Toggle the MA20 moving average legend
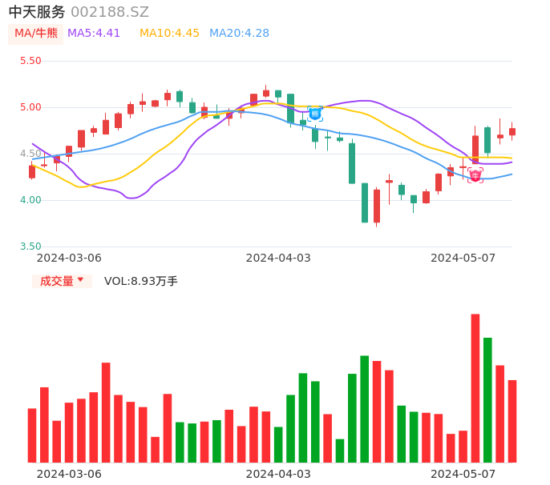550x485 pixels. pos(239,33)
